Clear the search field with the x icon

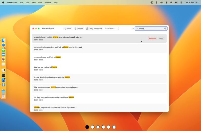(165, 29)
